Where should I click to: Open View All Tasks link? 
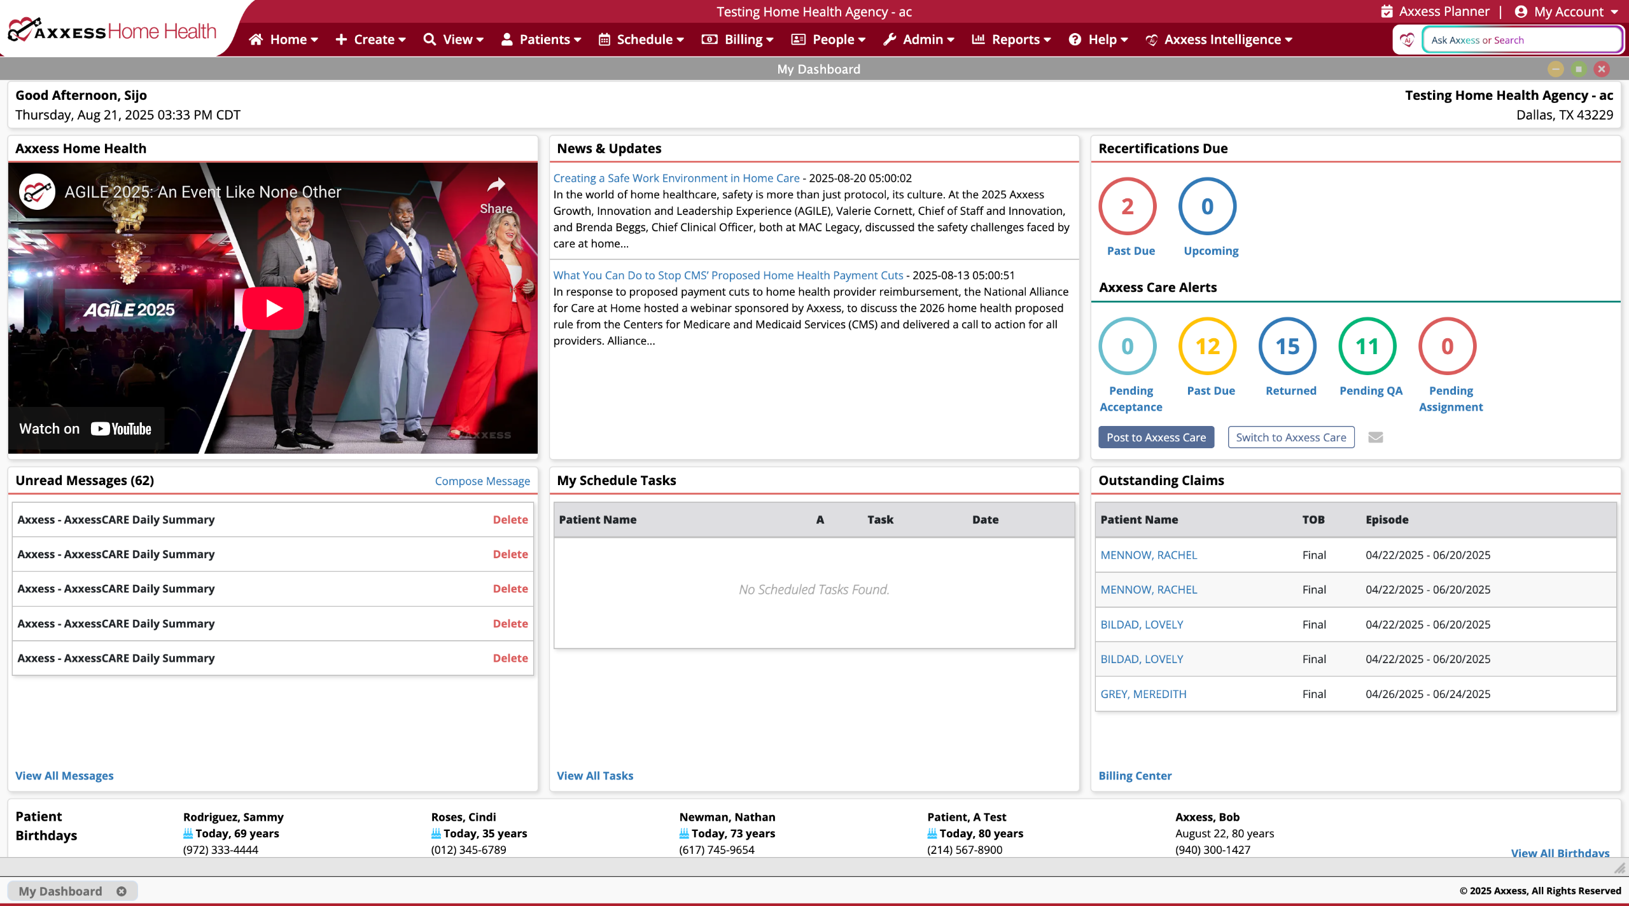click(595, 776)
